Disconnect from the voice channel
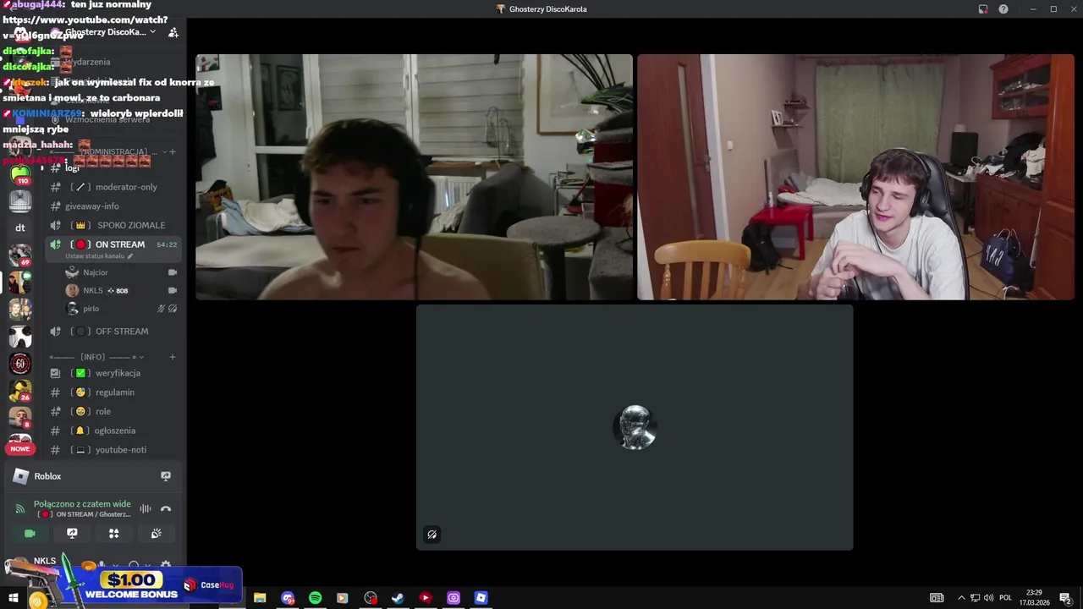Screen dimensions: 1083x609 pyautogui.click(x=166, y=508)
